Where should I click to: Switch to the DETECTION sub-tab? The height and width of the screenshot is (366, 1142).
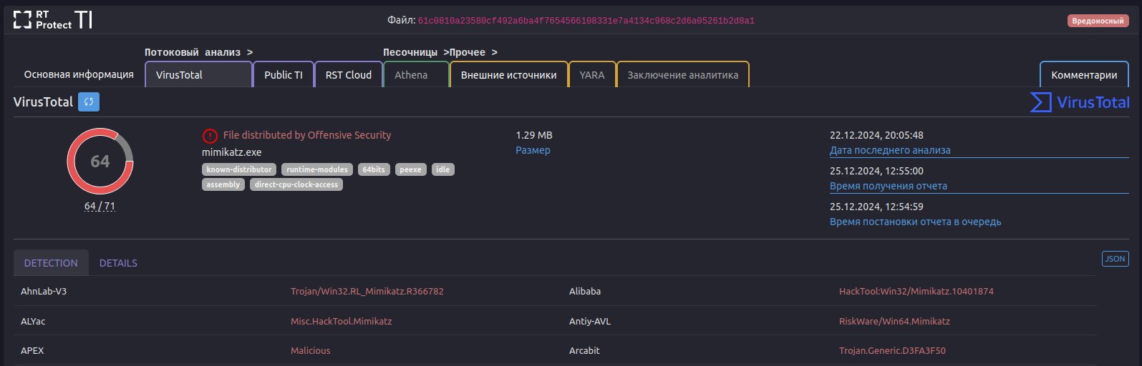pos(51,263)
